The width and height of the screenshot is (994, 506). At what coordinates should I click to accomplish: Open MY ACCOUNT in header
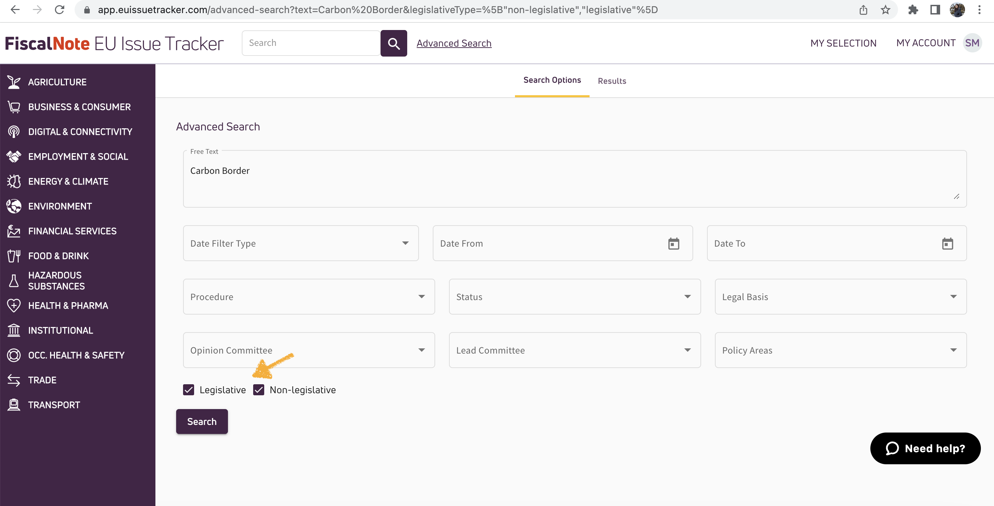coord(926,43)
